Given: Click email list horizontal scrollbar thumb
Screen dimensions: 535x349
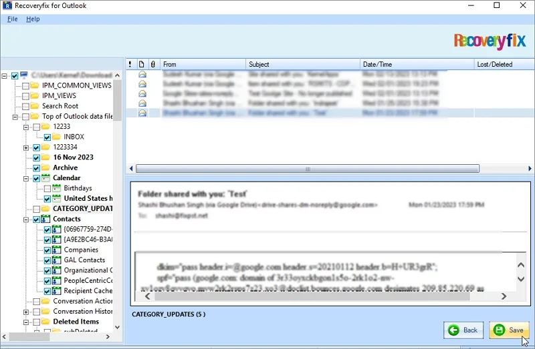Looking at the screenshot, I should pyautogui.click(x=308, y=169).
